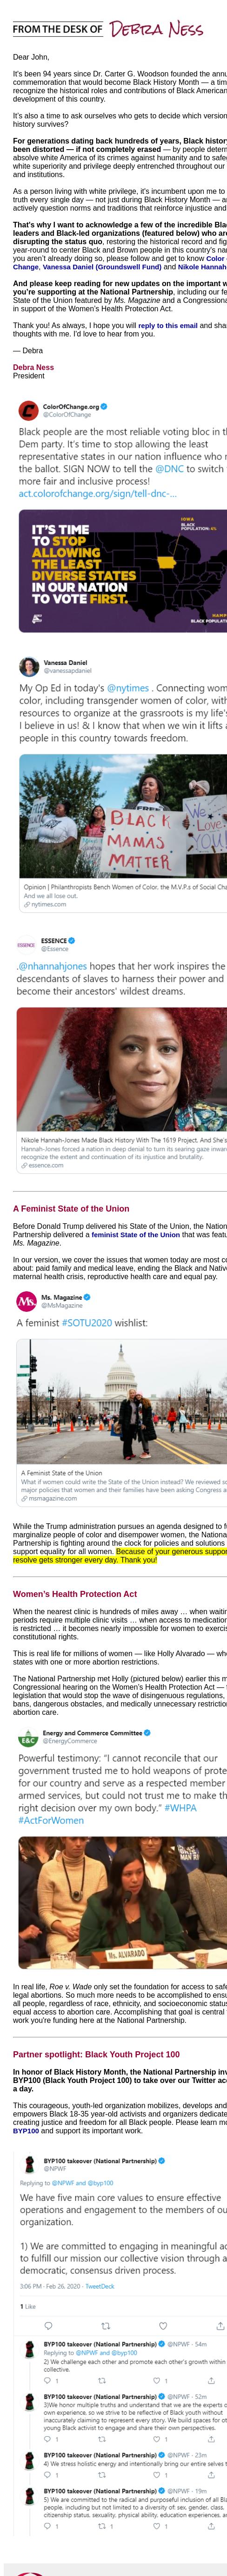
Task: Open the @nytimes mention in Vanessa's tweet
Action: [127, 688]
